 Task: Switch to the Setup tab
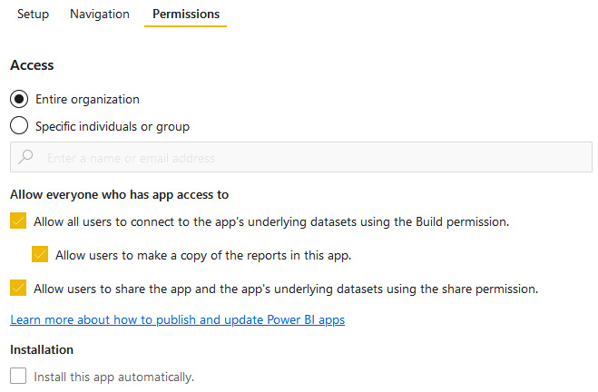coord(33,15)
